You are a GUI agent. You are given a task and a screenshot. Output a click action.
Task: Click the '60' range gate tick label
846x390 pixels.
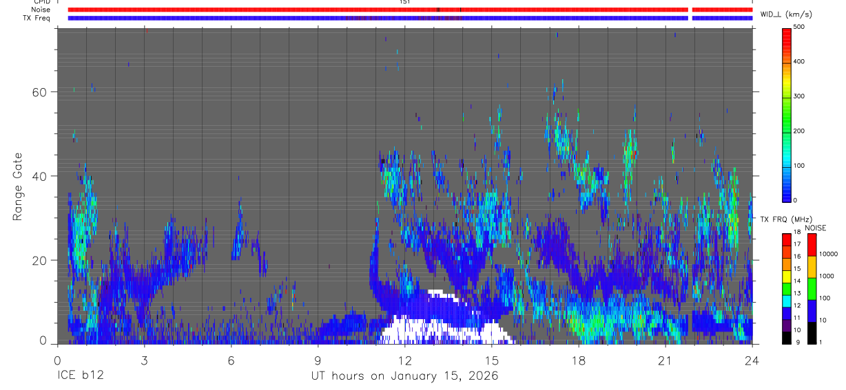click(41, 92)
